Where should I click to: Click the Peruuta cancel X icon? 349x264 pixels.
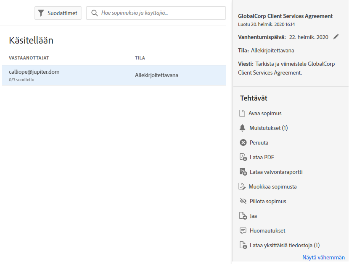click(243, 142)
